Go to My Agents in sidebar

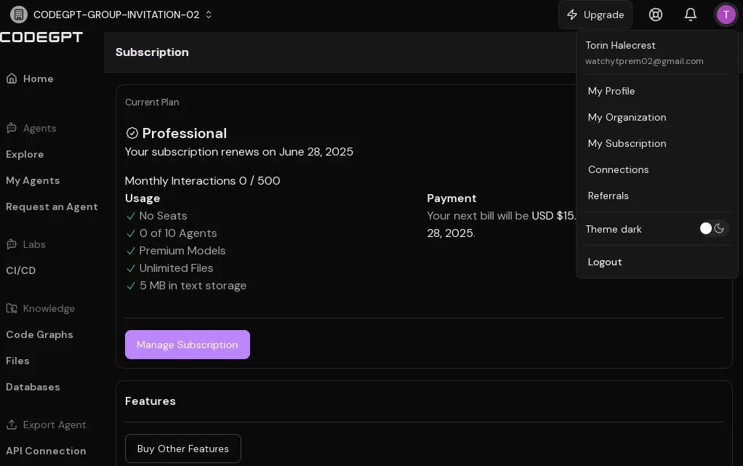tap(33, 180)
